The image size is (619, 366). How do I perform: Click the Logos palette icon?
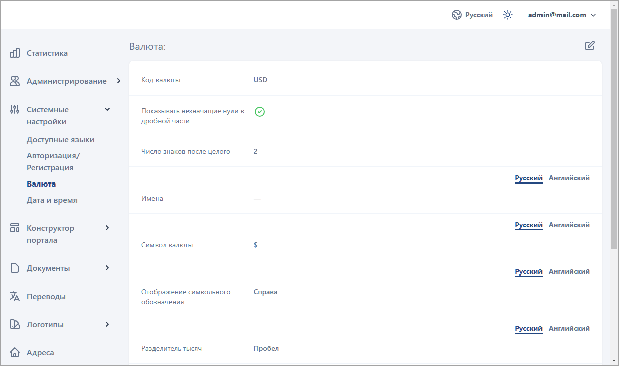point(15,324)
